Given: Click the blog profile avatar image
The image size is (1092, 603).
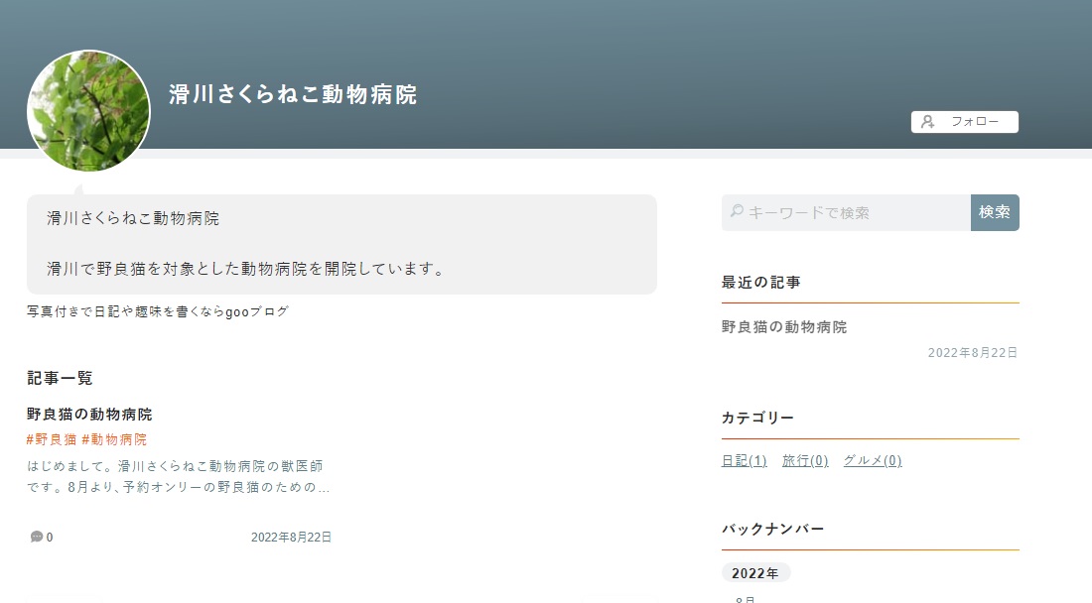Looking at the screenshot, I should click(88, 111).
